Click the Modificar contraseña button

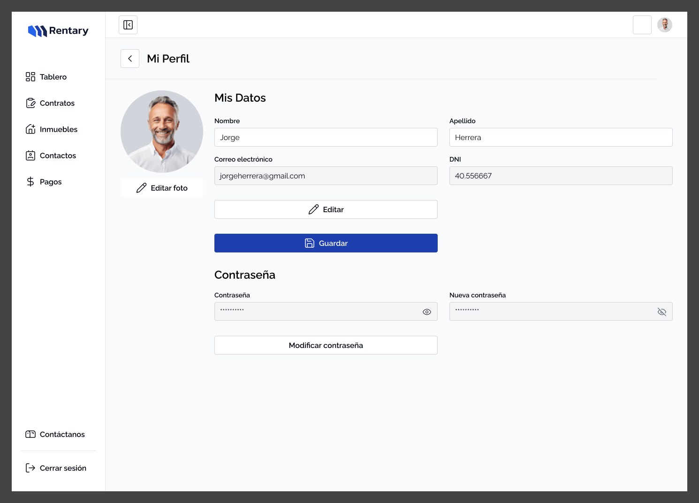coord(326,345)
